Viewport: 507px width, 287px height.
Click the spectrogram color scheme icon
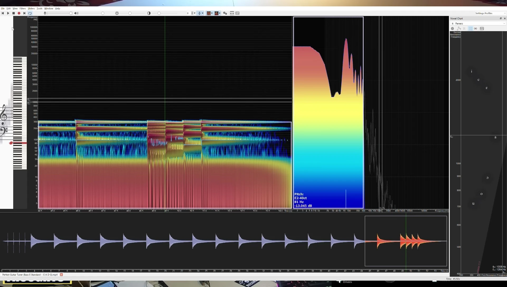[x=209, y=13]
